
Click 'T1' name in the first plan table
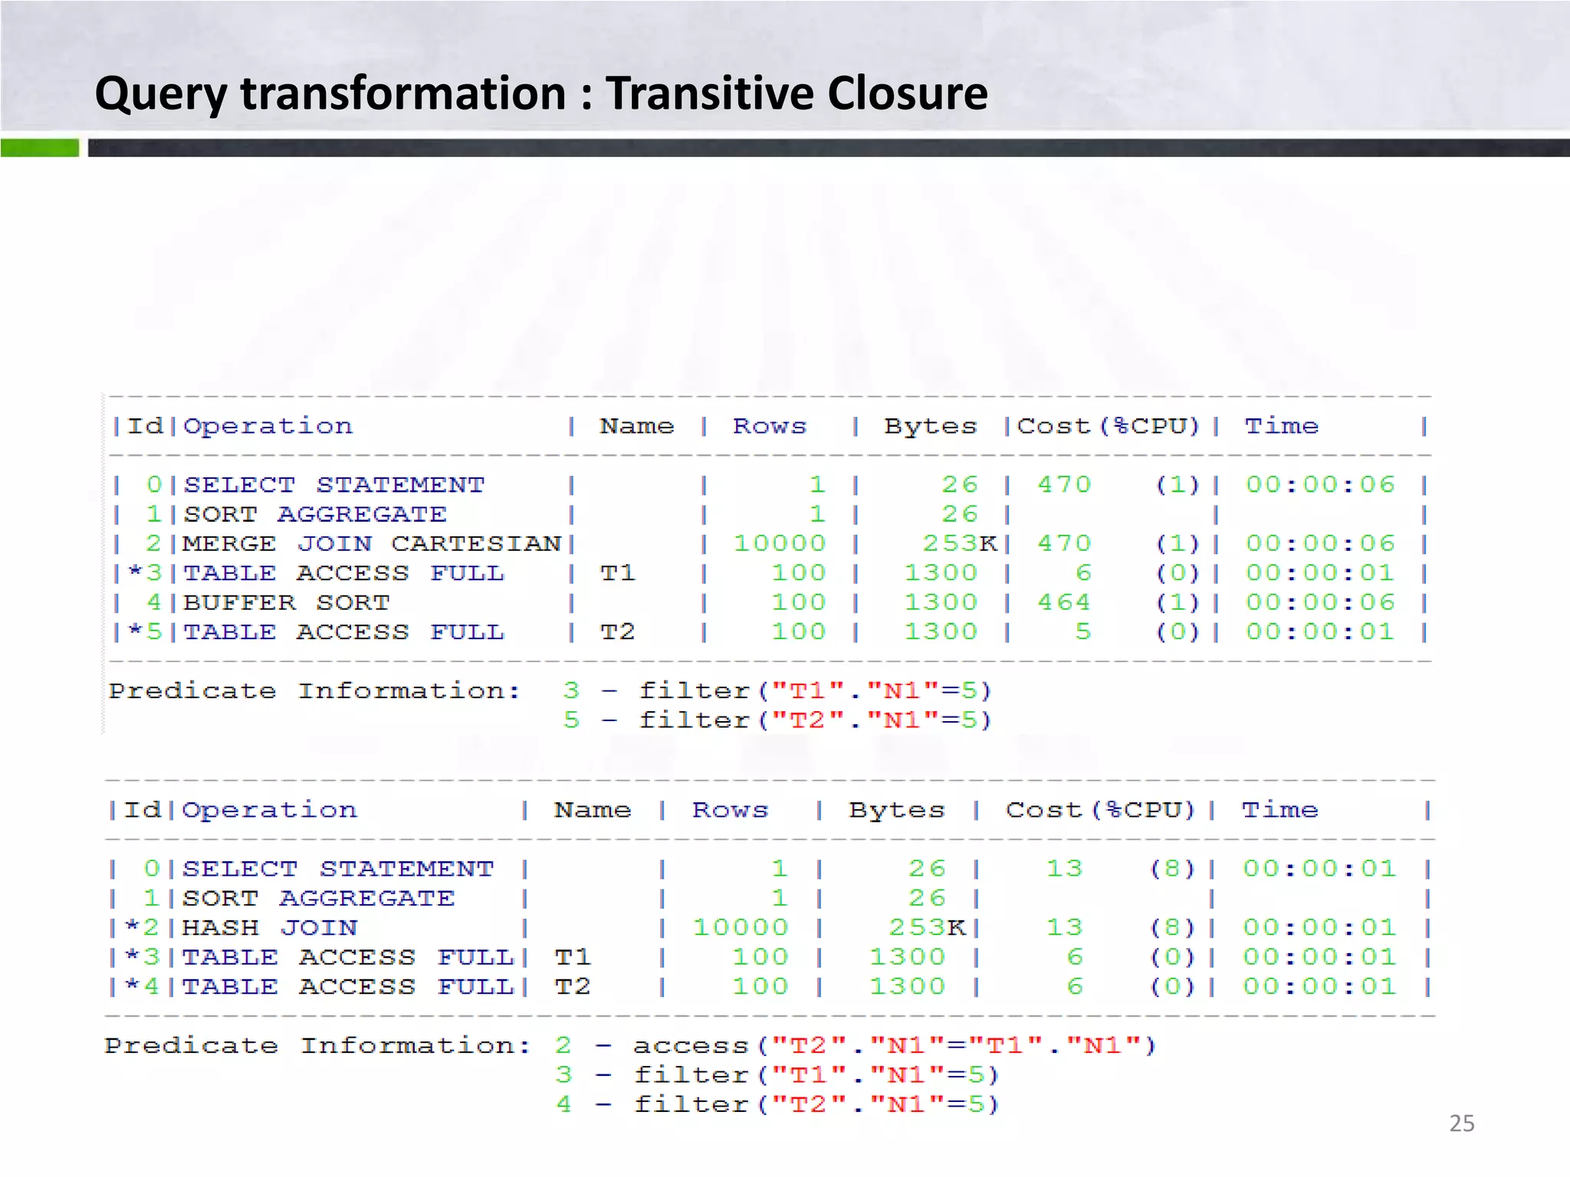point(618,573)
